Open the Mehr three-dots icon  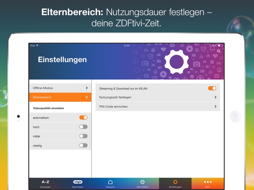[x=208, y=182]
